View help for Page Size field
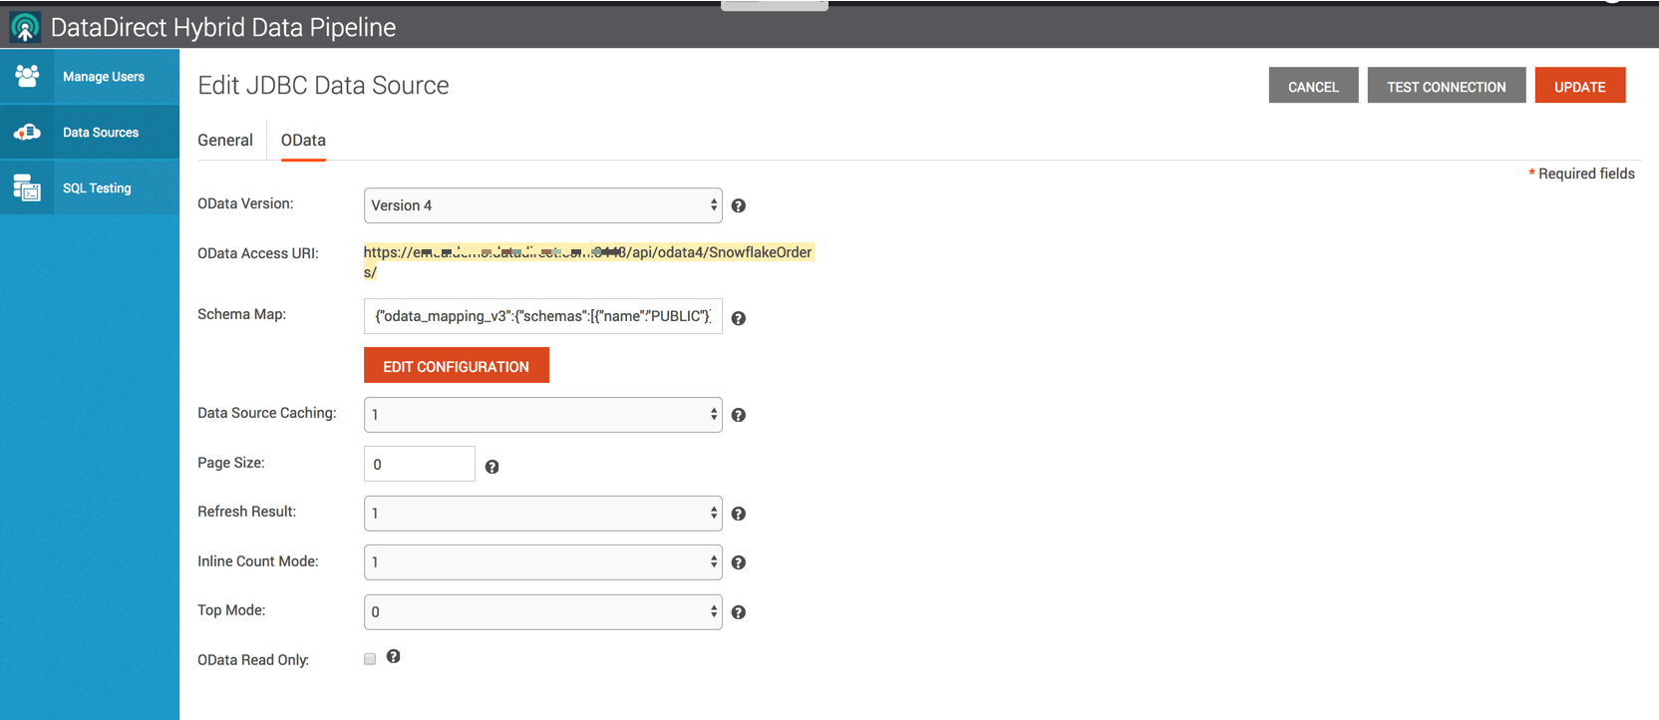 pyautogui.click(x=492, y=467)
